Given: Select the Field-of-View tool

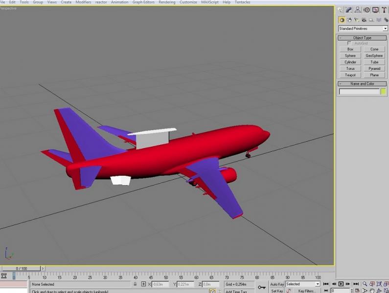Looking at the screenshot, I should (x=365, y=291).
